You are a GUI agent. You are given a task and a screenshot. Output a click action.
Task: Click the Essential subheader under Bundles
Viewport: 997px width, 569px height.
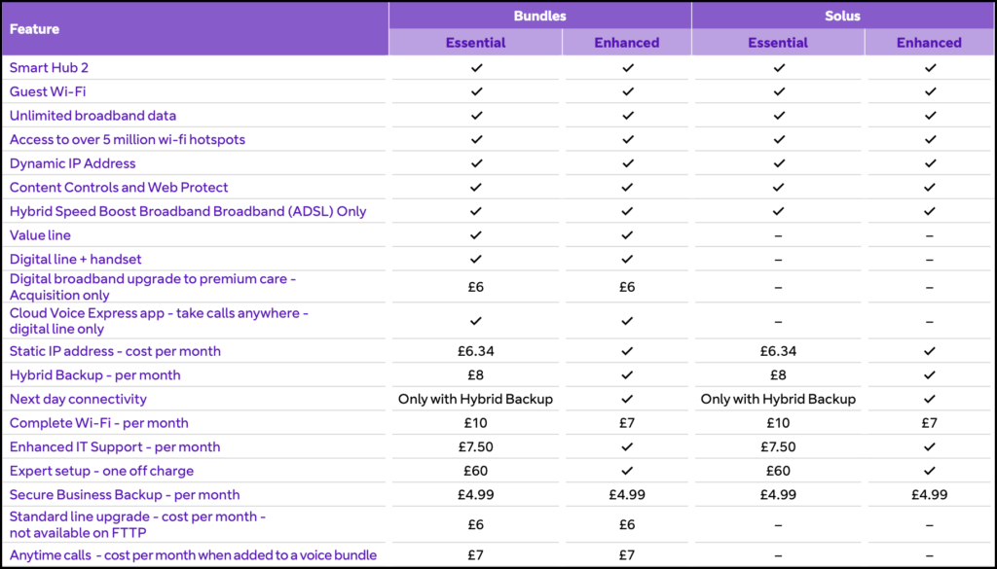coord(475,43)
